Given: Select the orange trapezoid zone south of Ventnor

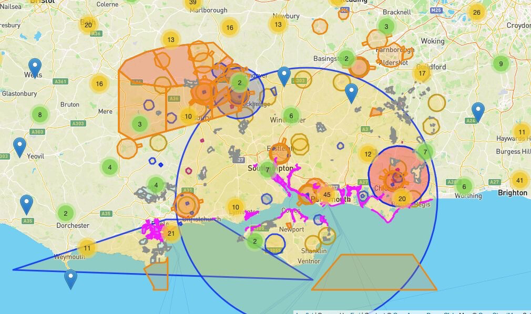Looking at the screenshot, I should 374,273.
